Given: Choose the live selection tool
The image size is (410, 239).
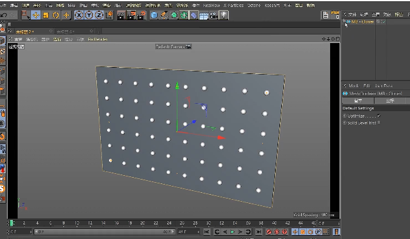Looking at the screenshot, I should (x=25, y=15).
